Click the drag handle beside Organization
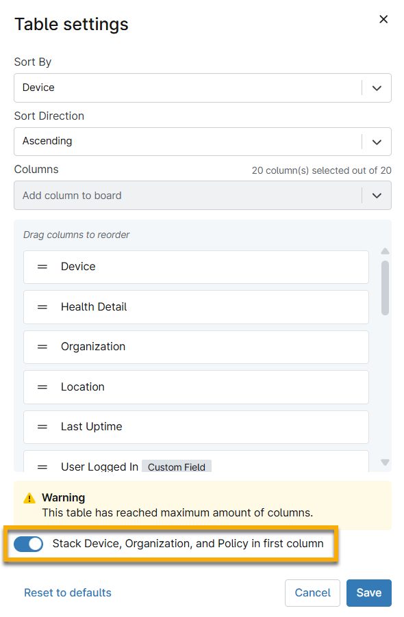The width and height of the screenshot is (404, 617). click(x=42, y=347)
